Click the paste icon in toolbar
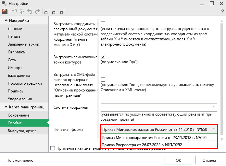Screen dimensions: 226x166 tap(22, 12)
